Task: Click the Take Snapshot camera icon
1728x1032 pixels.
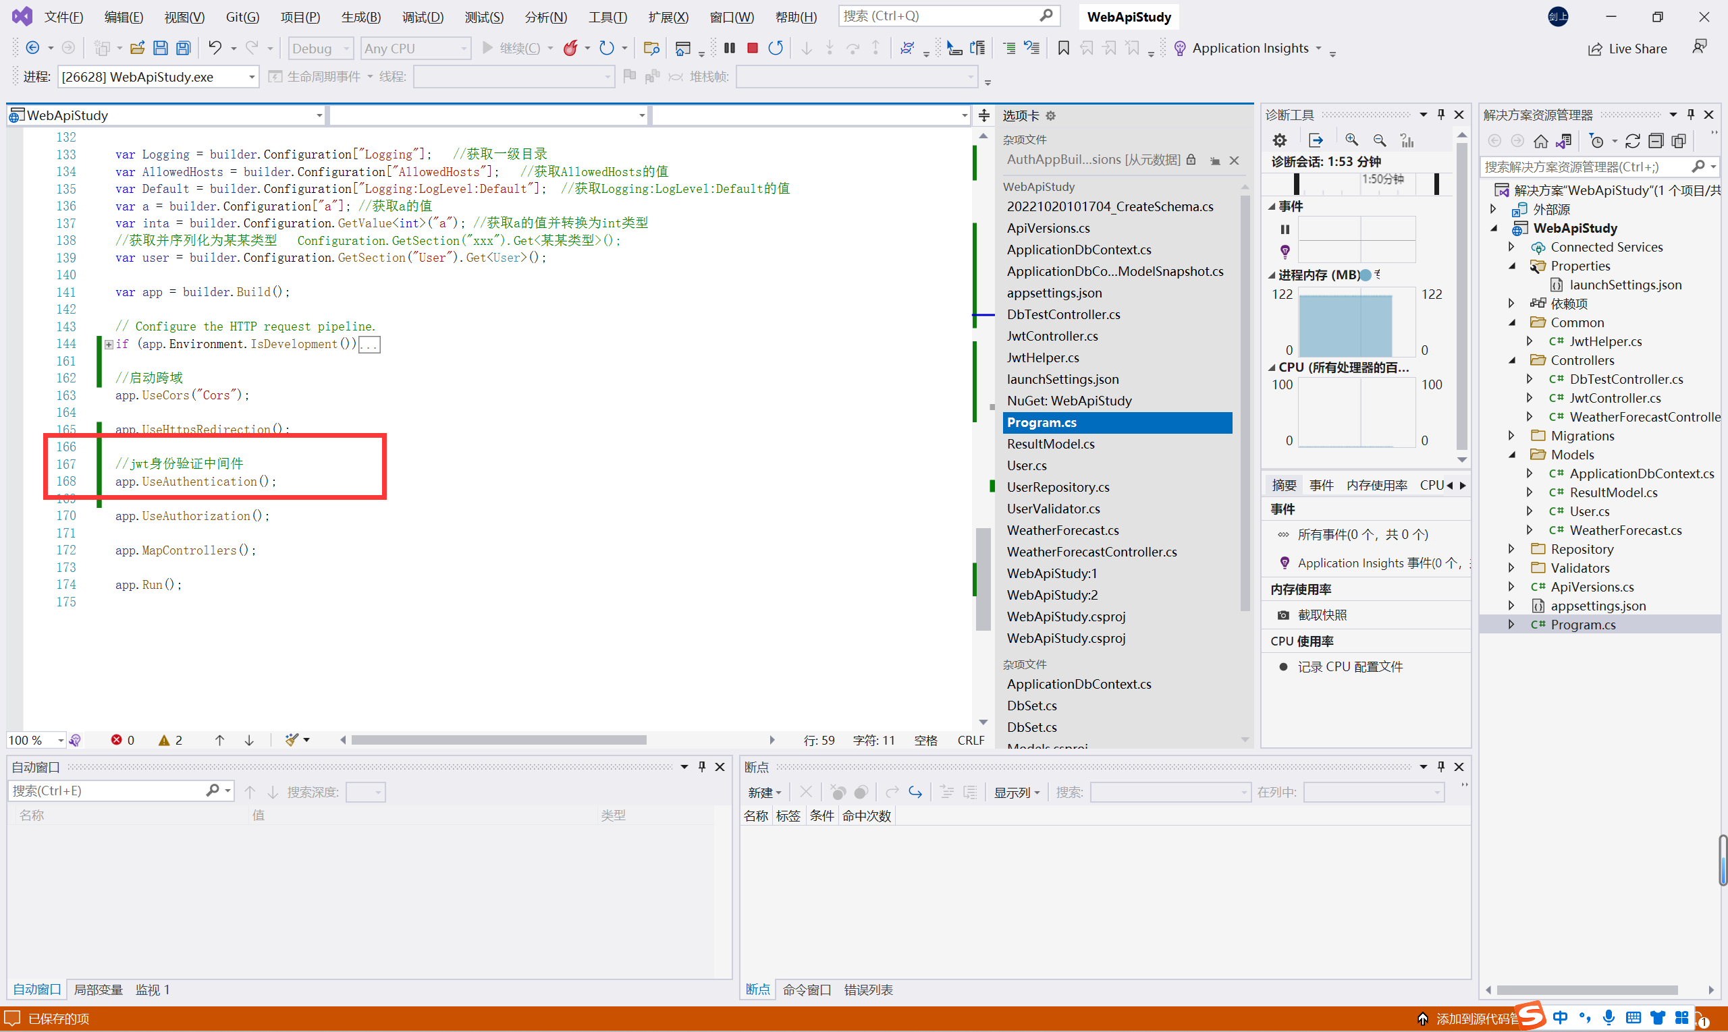Action: [x=1283, y=615]
